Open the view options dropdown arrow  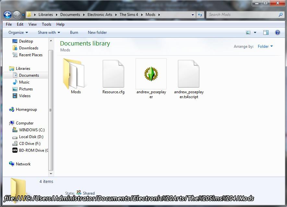(x=255, y=32)
